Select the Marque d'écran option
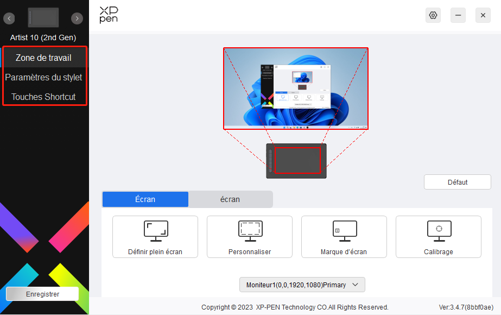 click(344, 237)
